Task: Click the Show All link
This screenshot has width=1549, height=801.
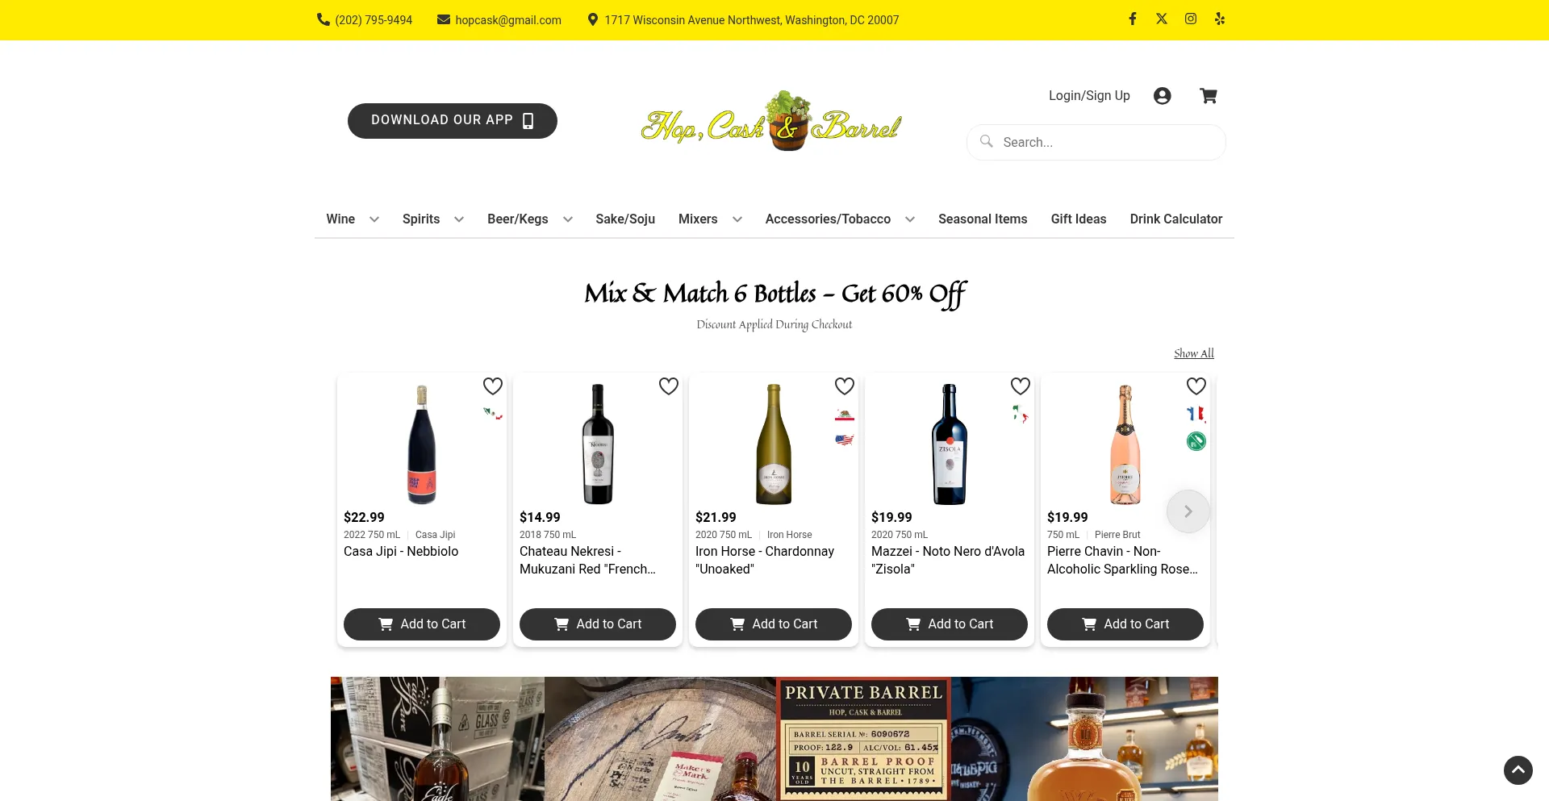Action: (x=1193, y=353)
